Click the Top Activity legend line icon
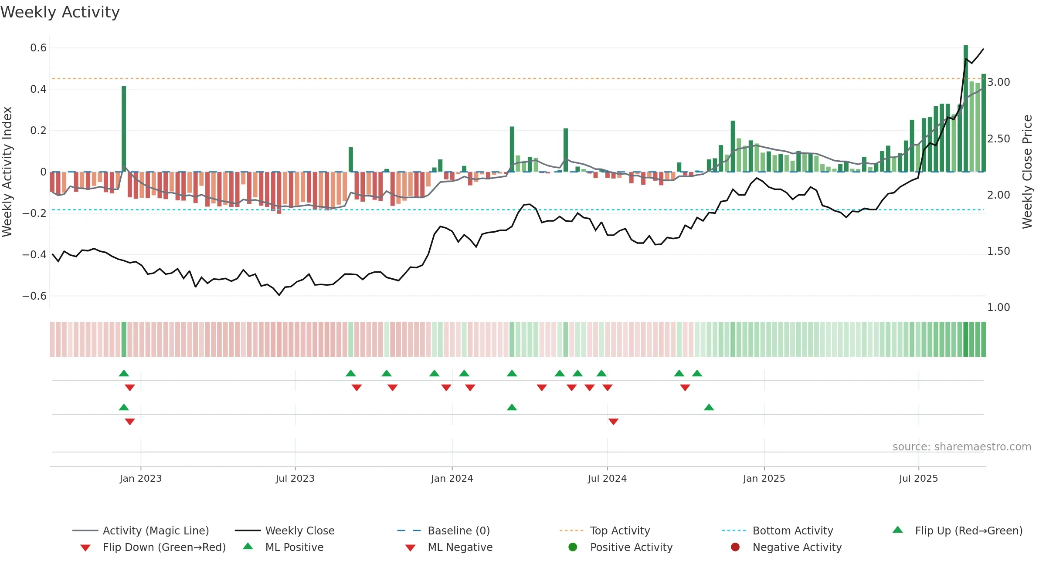 [571, 531]
